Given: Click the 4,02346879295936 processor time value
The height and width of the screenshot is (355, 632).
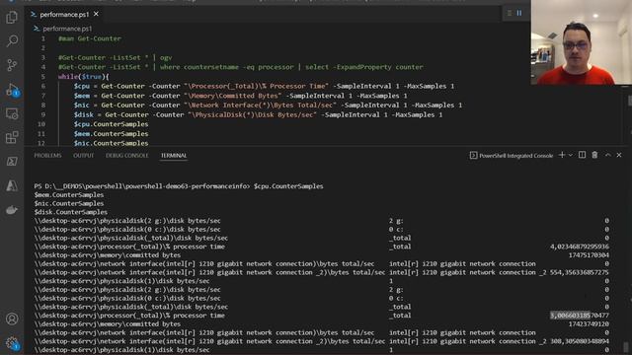Looking at the screenshot, I should point(580,247).
